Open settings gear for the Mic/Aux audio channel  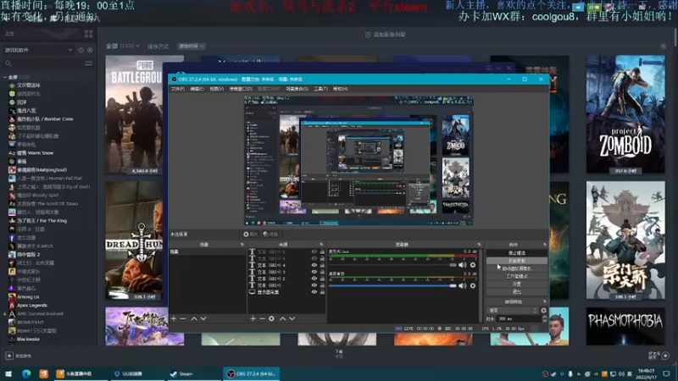(473, 265)
